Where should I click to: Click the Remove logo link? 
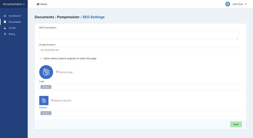click(x=64, y=72)
